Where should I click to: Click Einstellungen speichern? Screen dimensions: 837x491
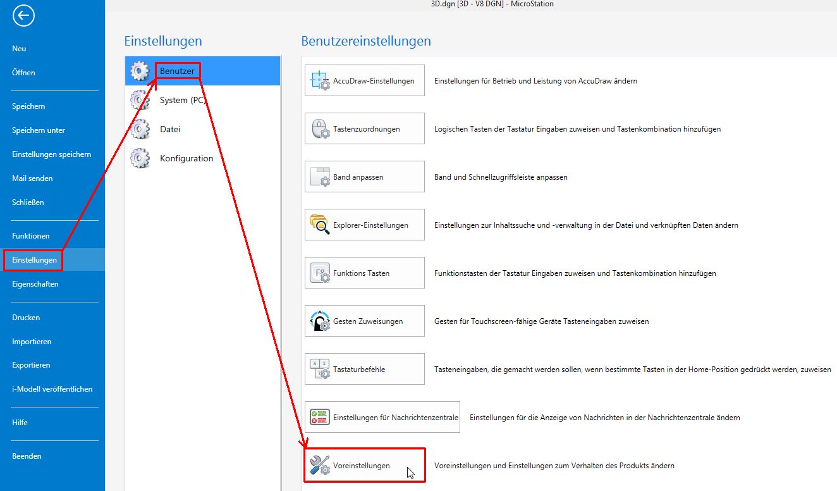point(52,154)
